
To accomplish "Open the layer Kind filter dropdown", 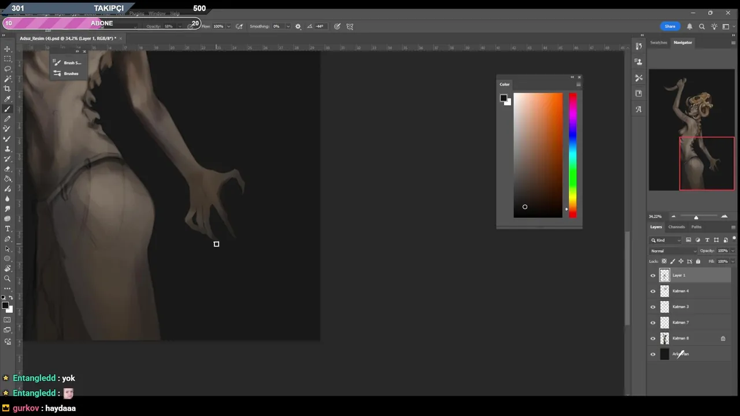I will click(x=666, y=240).
